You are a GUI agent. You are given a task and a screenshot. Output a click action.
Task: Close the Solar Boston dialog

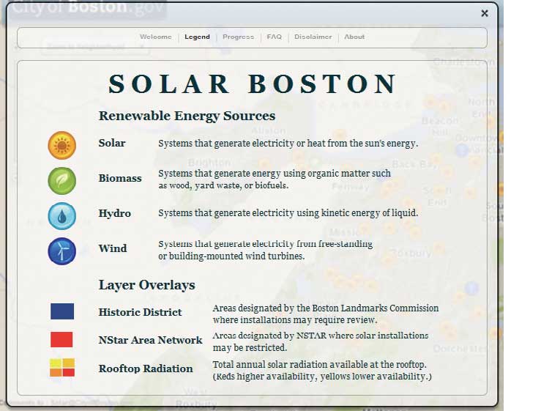pyautogui.click(x=485, y=13)
